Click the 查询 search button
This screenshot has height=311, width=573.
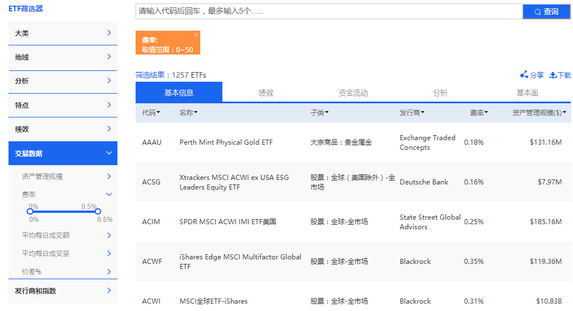point(546,12)
